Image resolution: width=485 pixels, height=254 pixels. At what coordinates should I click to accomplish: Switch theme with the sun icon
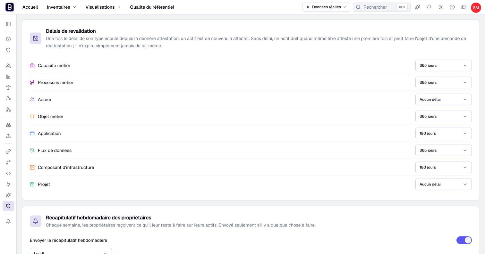click(441, 7)
